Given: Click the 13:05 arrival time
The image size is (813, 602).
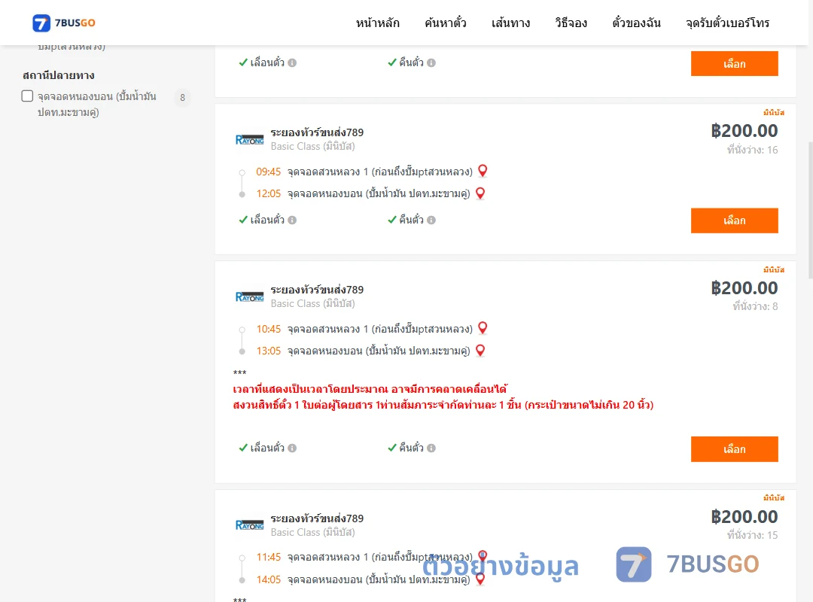Looking at the screenshot, I should 268,351.
